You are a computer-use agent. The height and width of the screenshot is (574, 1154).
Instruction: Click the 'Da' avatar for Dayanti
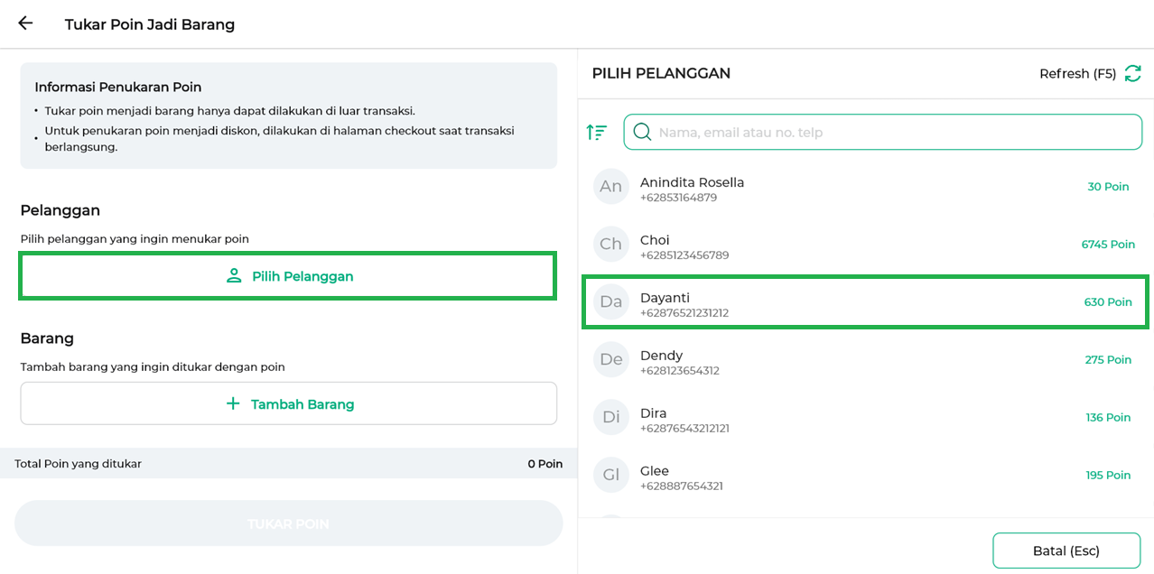pos(611,302)
